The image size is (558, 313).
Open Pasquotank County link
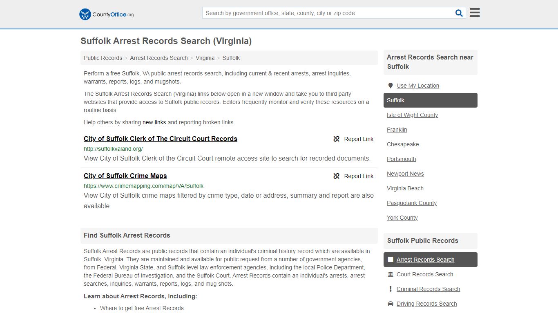click(x=412, y=203)
